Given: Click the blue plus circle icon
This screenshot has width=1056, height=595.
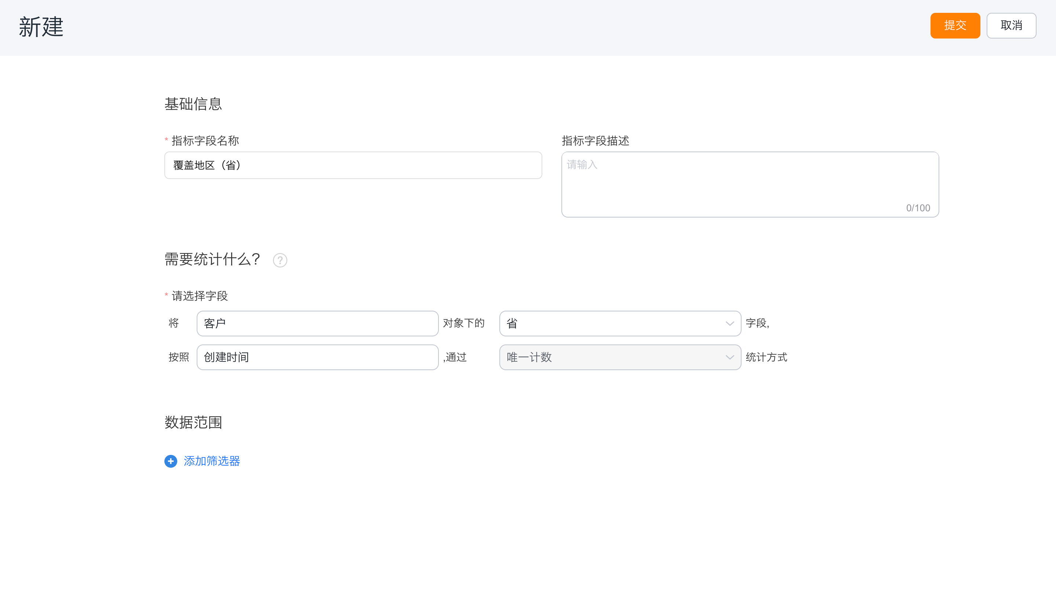Looking at the screenshot, I should 171,461.
